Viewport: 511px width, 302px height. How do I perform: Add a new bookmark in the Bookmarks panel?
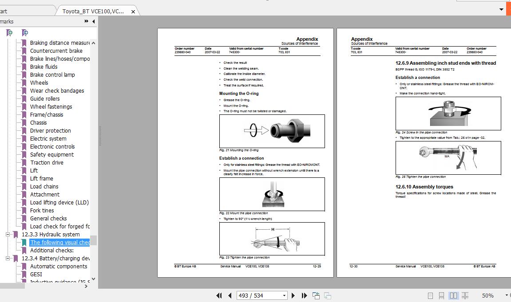coord(9,32)
